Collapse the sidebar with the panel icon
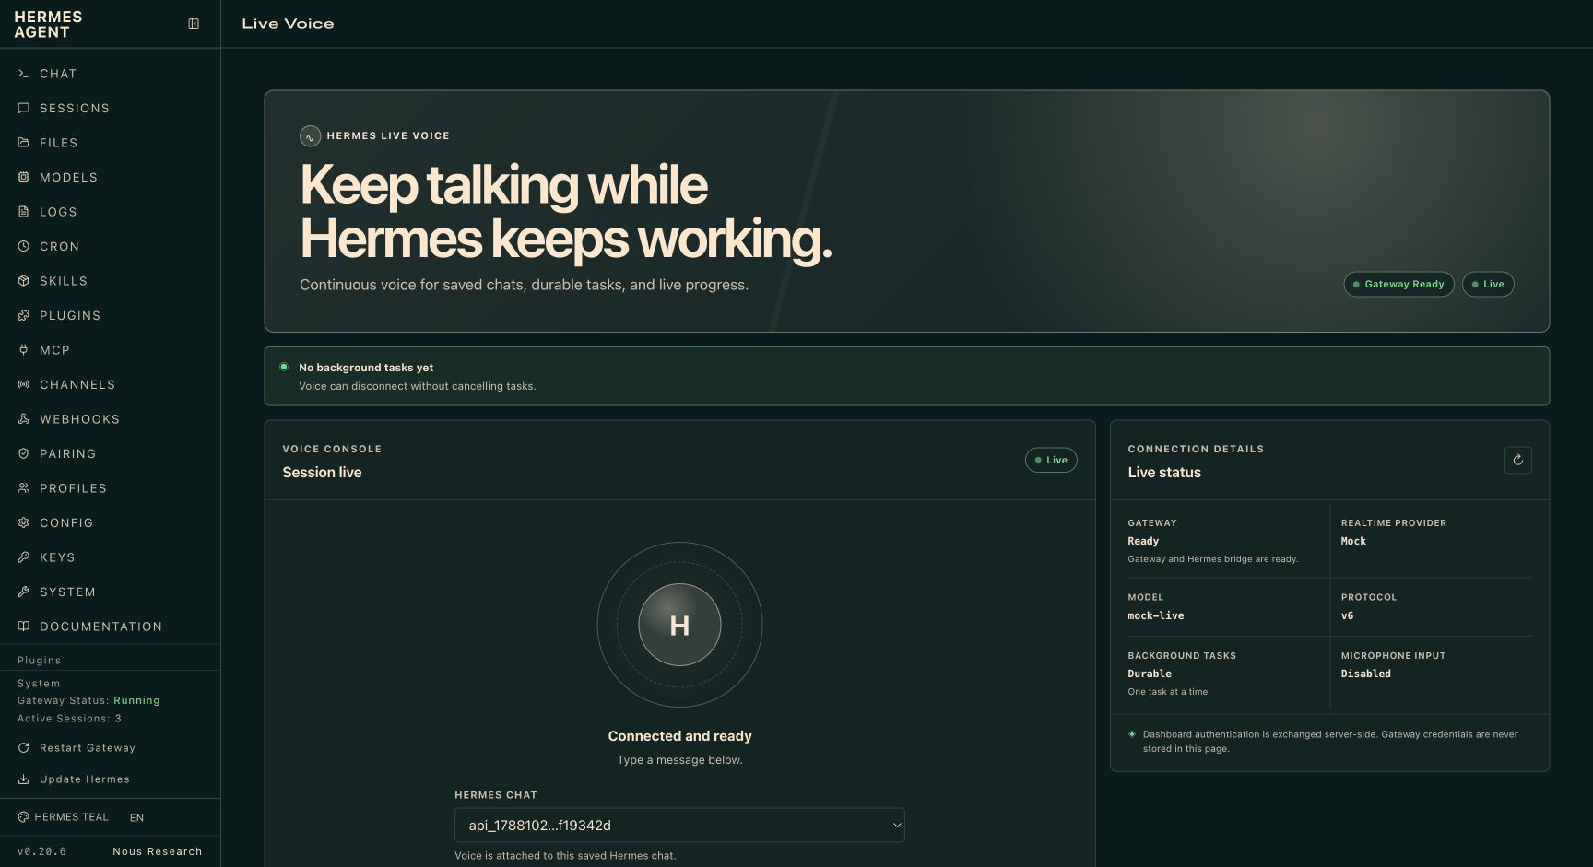The width and height of the screenshot is (1593, 867). [x=194, y=24]
